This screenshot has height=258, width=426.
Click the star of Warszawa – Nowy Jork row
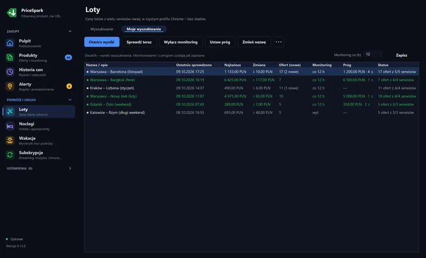[87, 96]
